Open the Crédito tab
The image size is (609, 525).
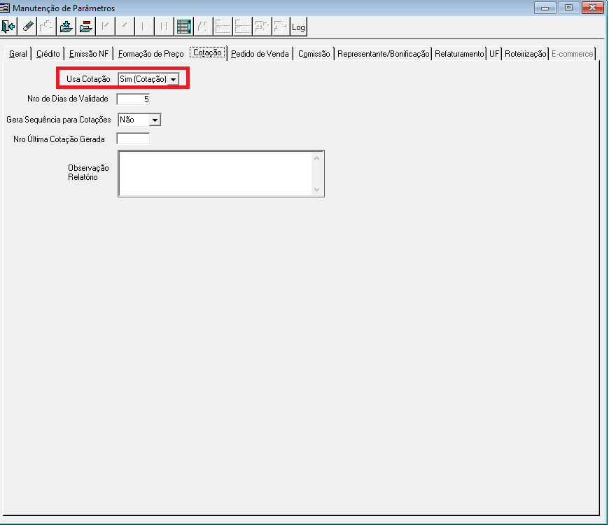pyautogui.click(x=48, y=54)
